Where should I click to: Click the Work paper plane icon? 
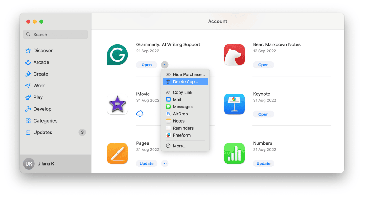pos(28,86)
